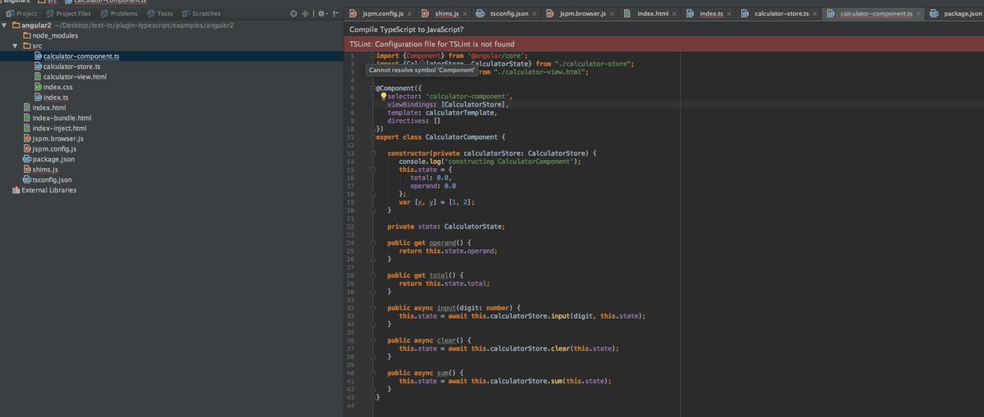Switch to the Project Files view tab
The image size is (984, 417).
68,14
